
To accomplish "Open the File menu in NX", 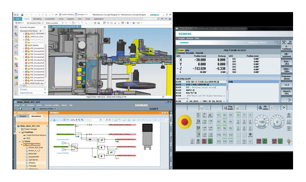I will [x=18, y=19].
